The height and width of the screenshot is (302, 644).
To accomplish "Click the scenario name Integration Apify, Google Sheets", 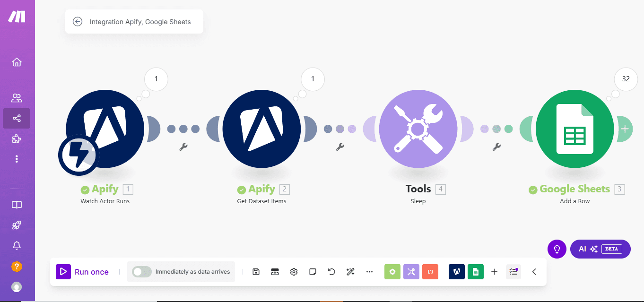I will coord(140,22).
